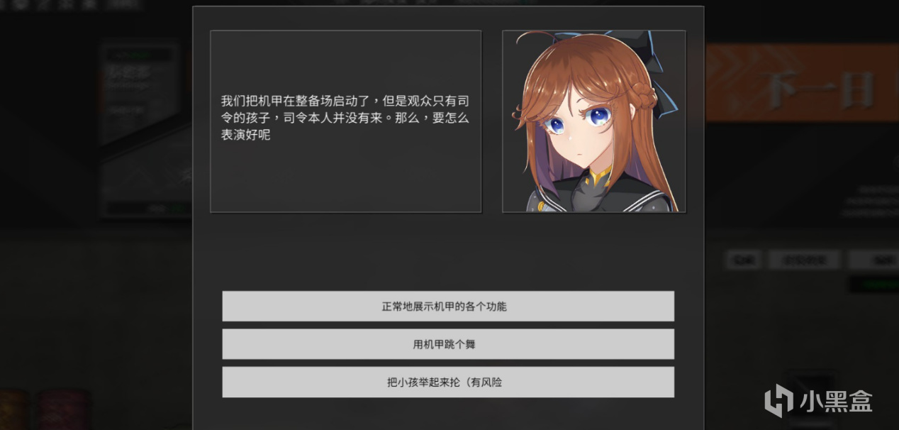Screen dimensions: 899x430
Task: Click the dark red barrel at the bottom left
Action: click(62, 409)
